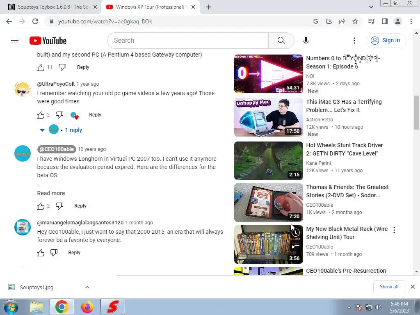Screen dimensions: 420x315
Task: Go to YouTube home via logo
Action: tap(48, 41)
